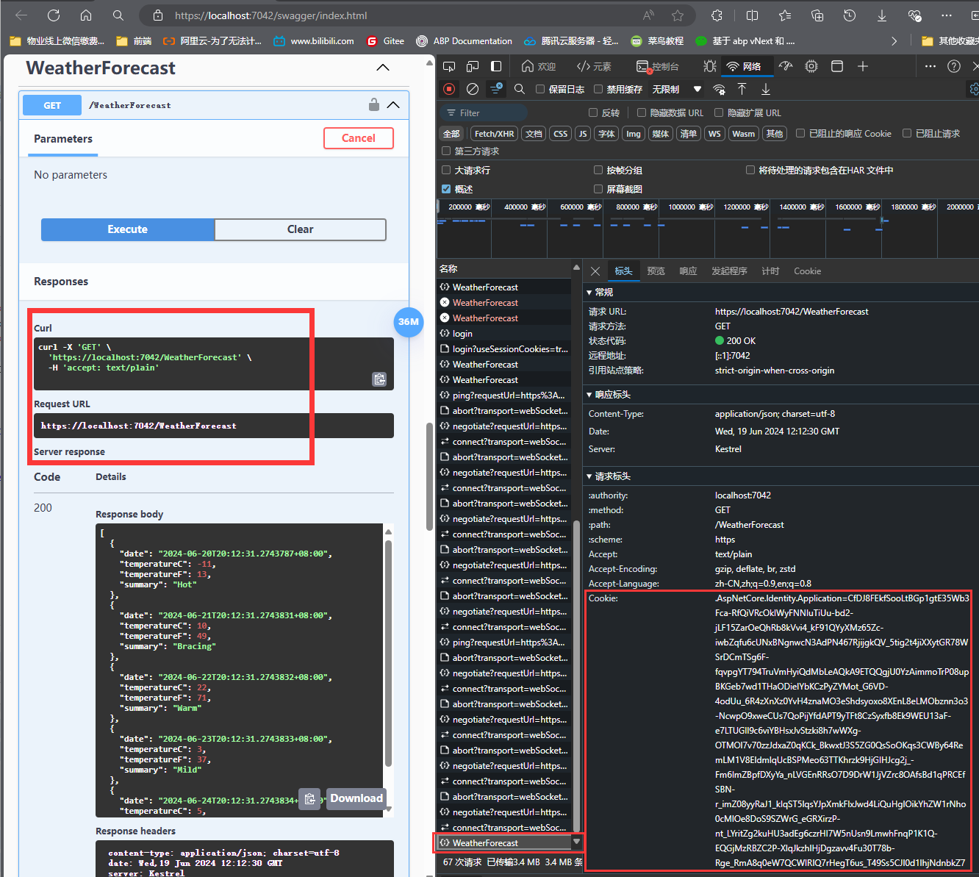
Task: Toggle the network filter bar icon
Action: (497, 89)
